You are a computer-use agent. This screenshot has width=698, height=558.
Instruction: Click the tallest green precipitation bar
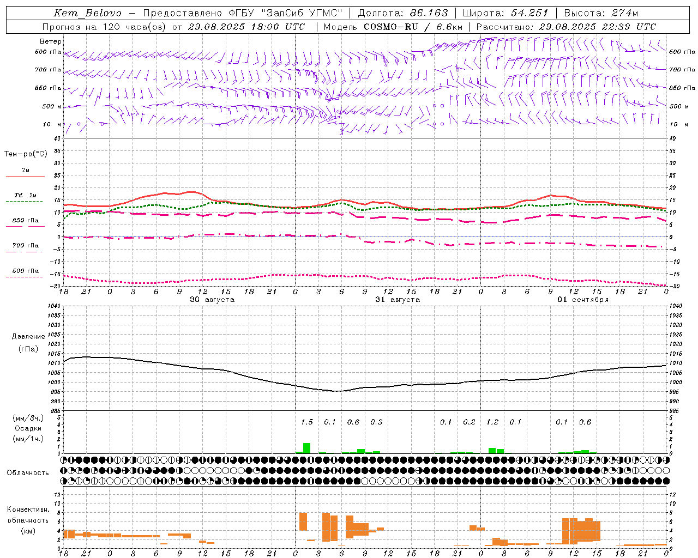(306, 448)
